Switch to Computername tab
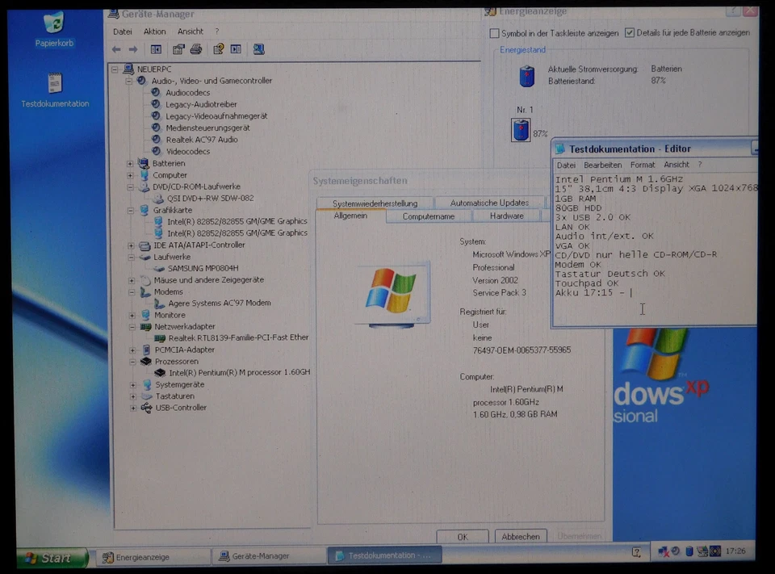The width and height of the screenshot is (775, 574). pyautogui.click(x=429, y=216)
